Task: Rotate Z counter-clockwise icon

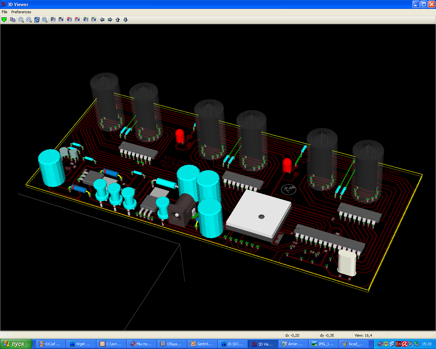Action: point(86,20)
